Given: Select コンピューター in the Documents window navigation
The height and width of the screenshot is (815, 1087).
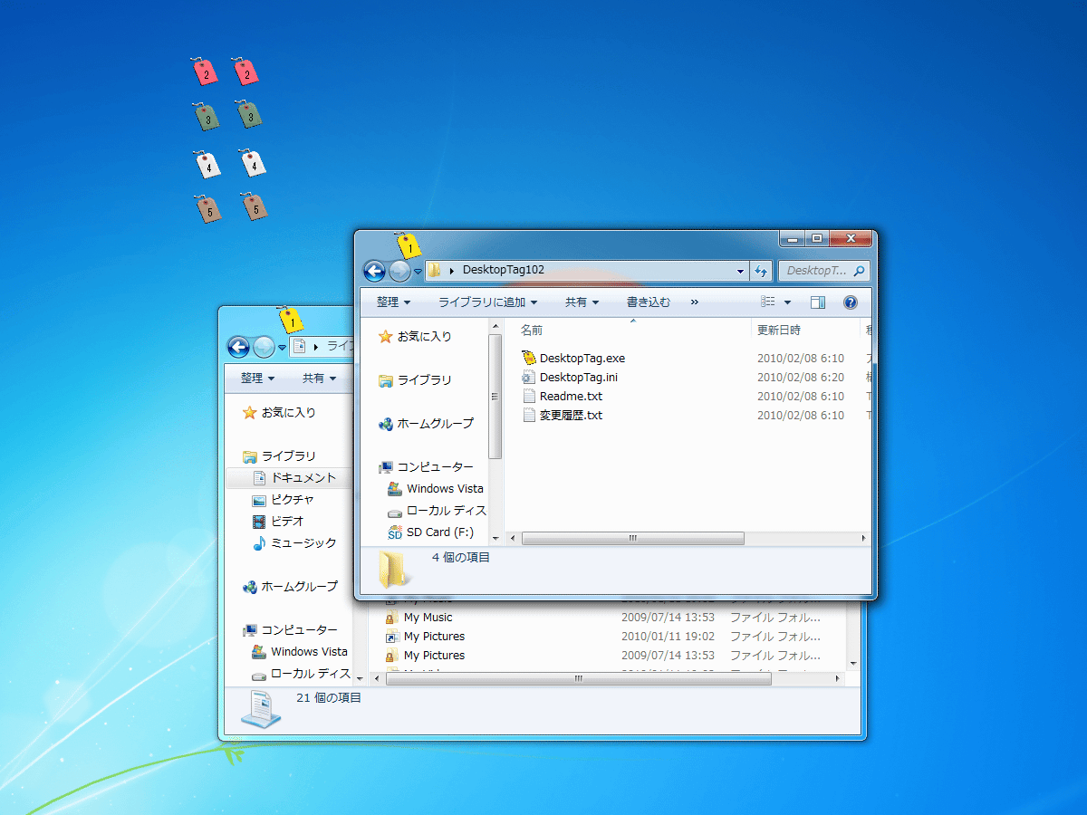Looking at the screenshot, I should pyautogui.click(x=290, y=629).
